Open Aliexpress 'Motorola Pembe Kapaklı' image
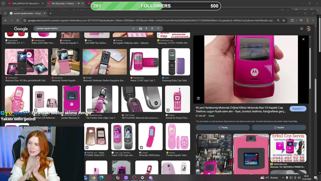 pyautogui.click(x=65, y=62)
